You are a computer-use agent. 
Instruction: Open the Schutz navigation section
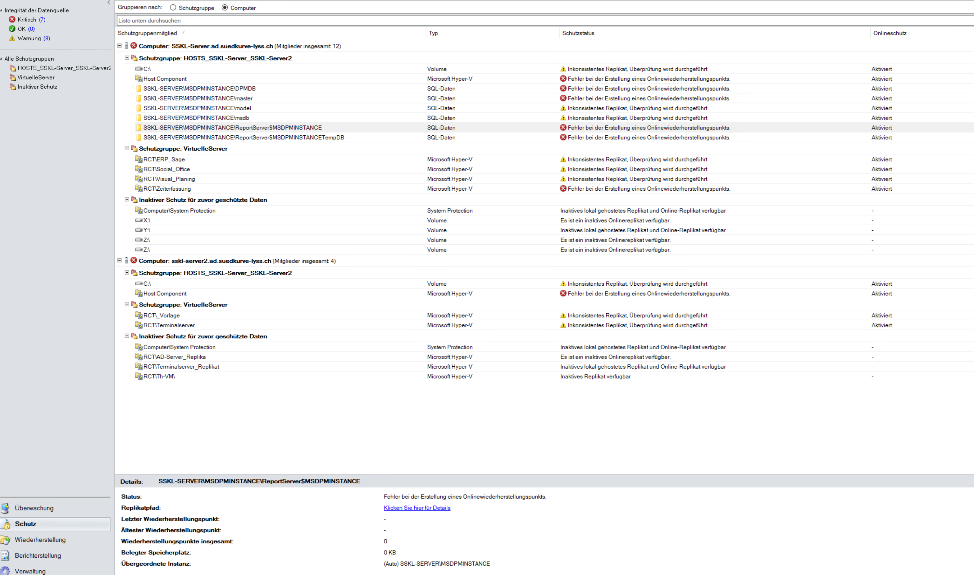click(x=55, y=524)
